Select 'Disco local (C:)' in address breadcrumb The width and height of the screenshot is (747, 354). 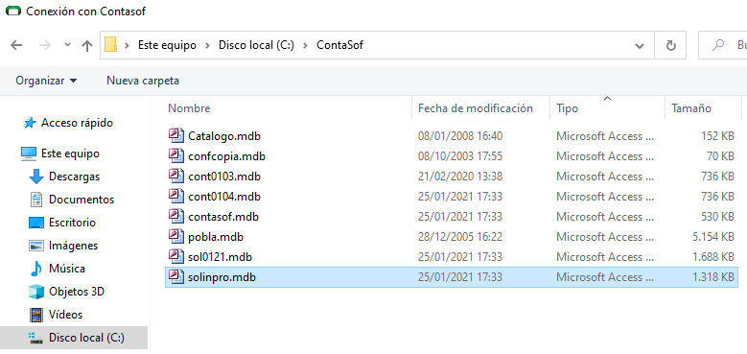(256, 45)
